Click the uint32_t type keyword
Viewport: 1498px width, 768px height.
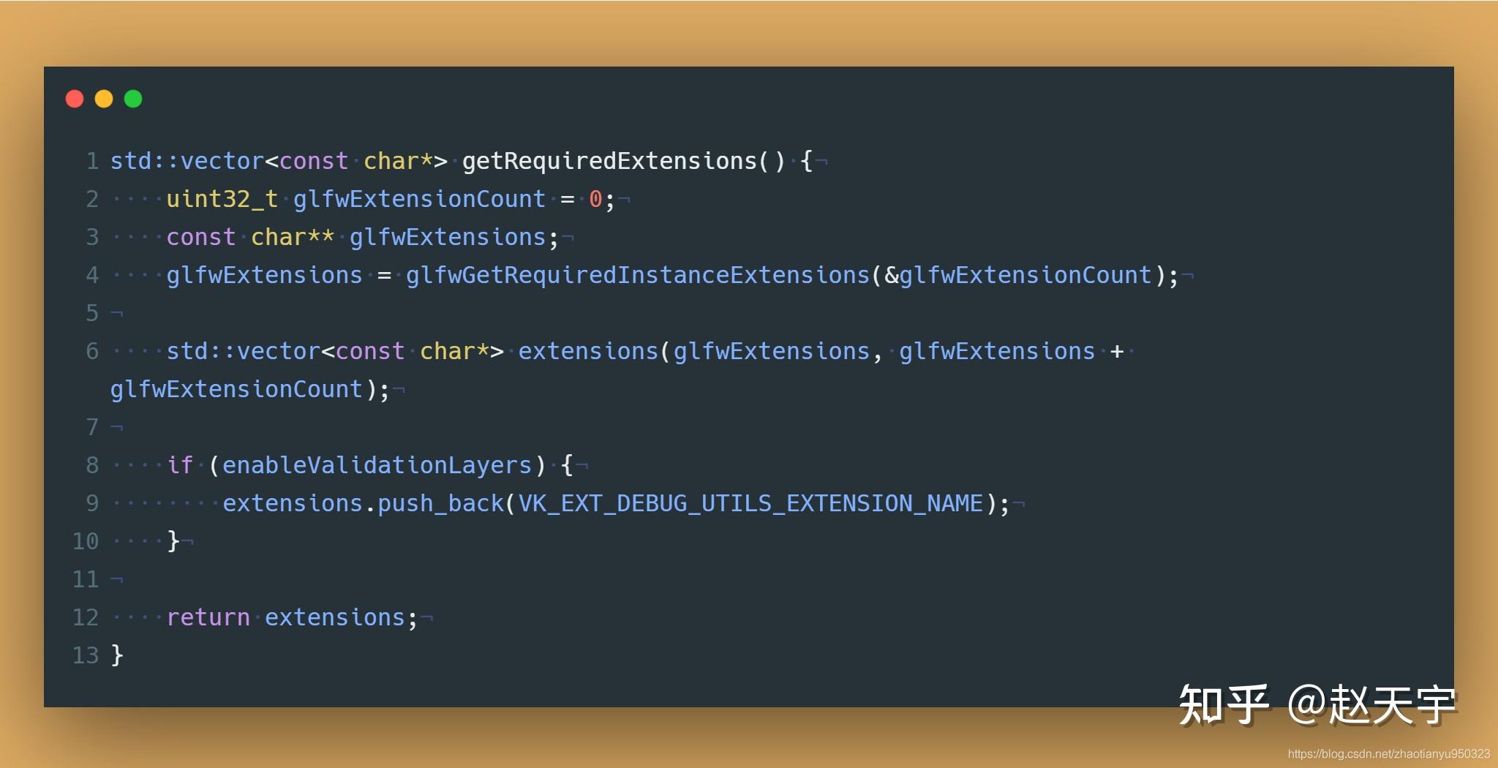[x=222, y=199]
